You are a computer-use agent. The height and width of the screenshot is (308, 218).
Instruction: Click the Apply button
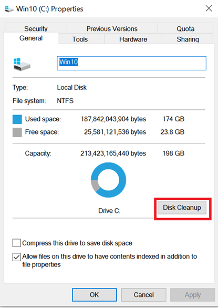[193, 295]
